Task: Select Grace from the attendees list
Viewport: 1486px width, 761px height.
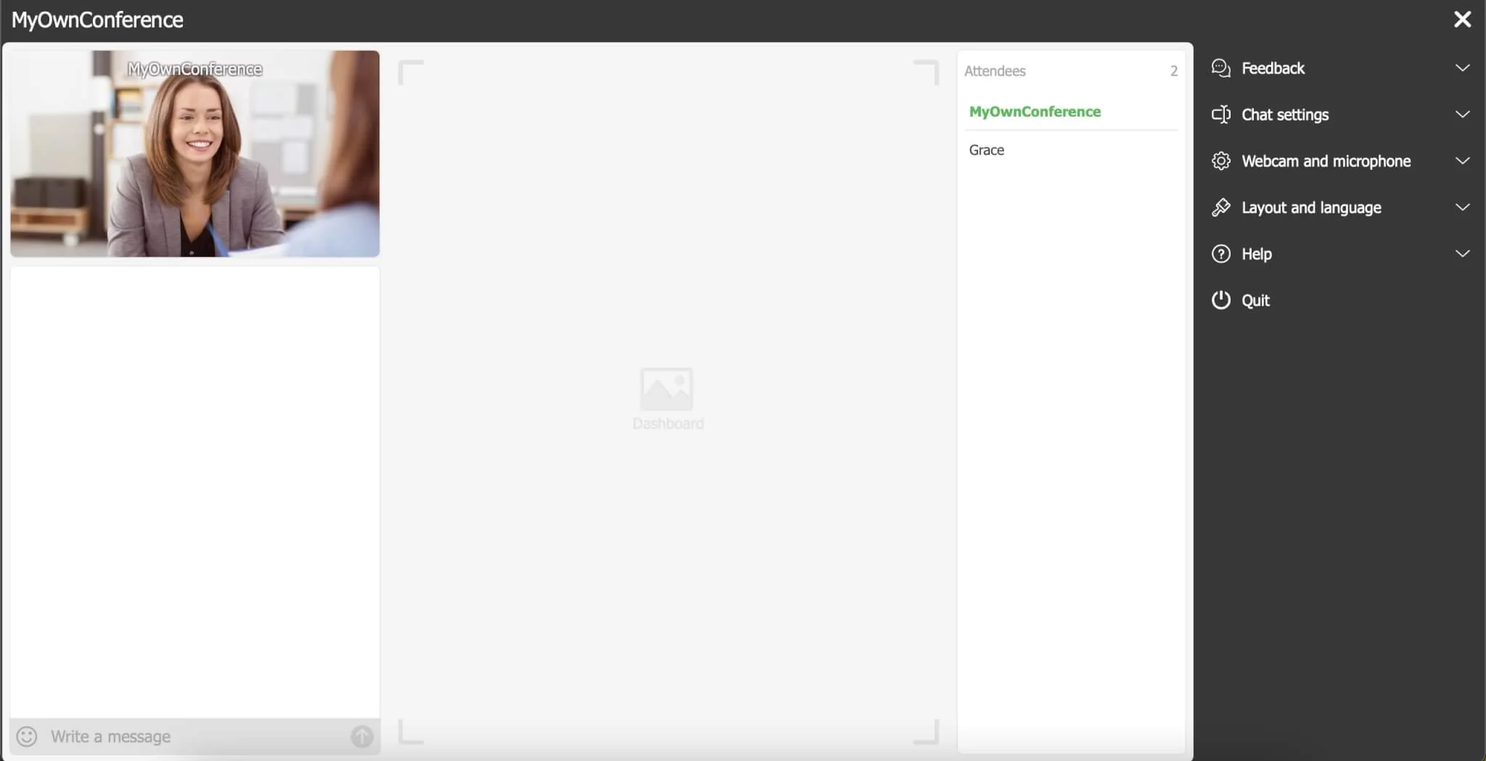Action: 986,149
